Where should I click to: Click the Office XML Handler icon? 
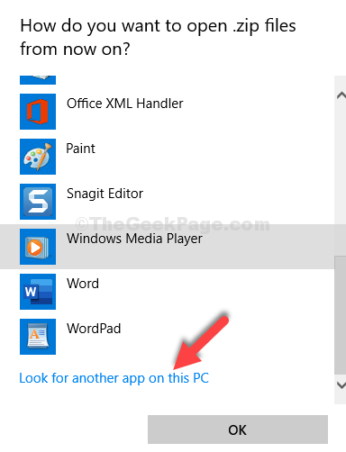(38, 112)
